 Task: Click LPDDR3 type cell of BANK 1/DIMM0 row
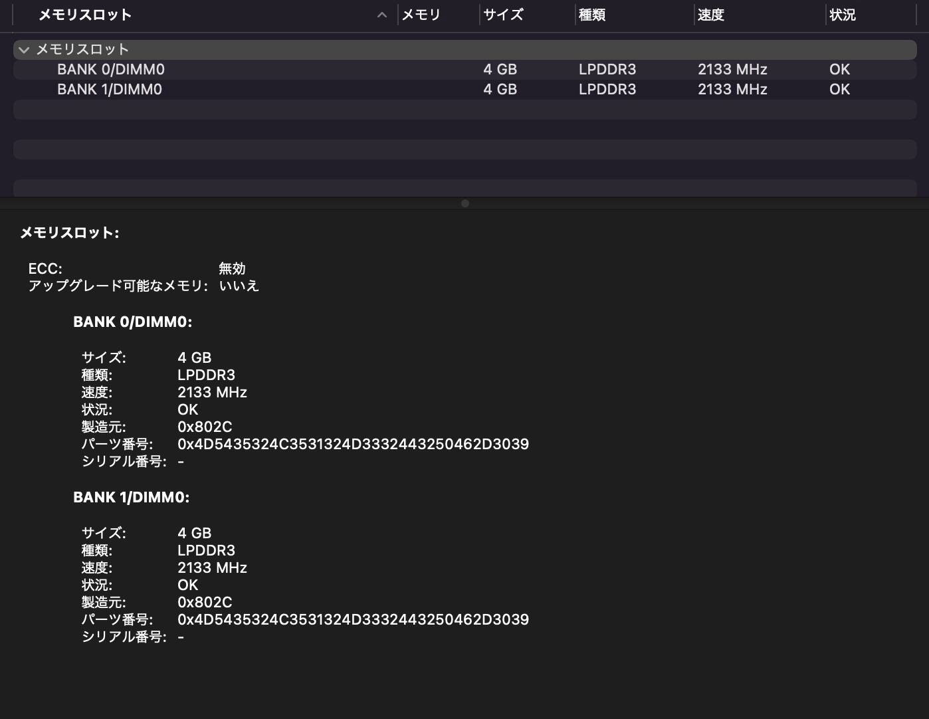pos(607,90)
